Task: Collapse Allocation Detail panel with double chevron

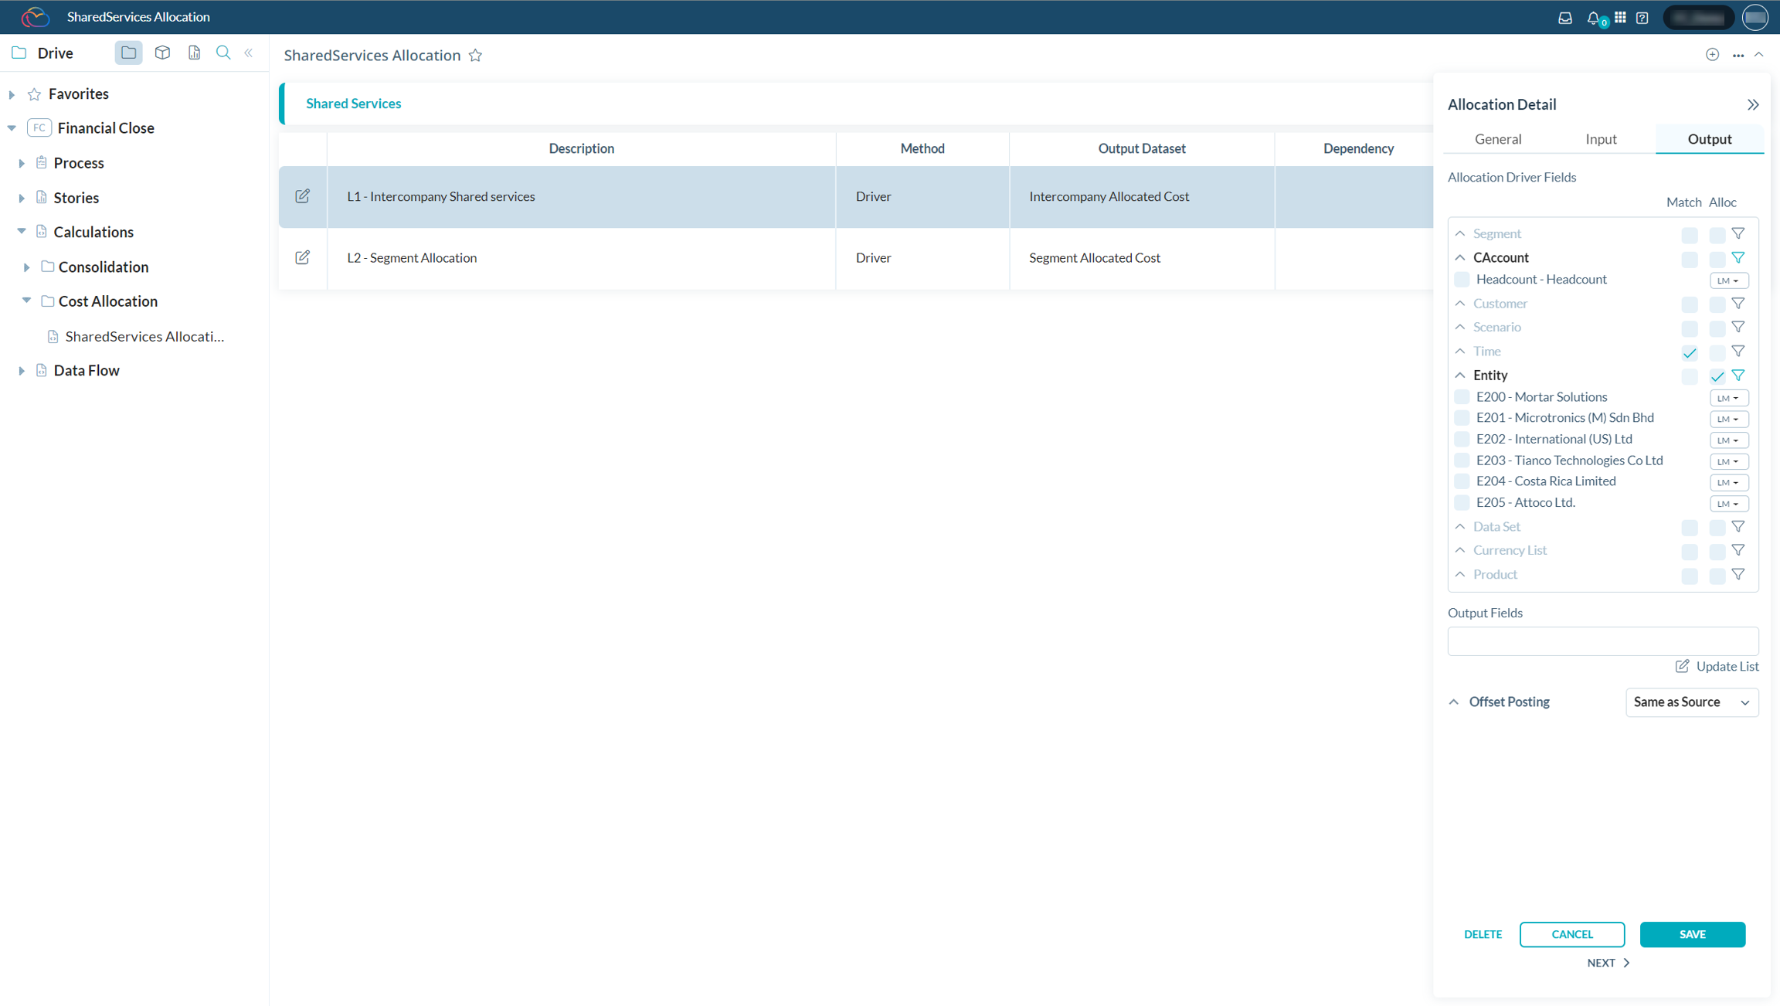Action: [x=1752, y=104]
